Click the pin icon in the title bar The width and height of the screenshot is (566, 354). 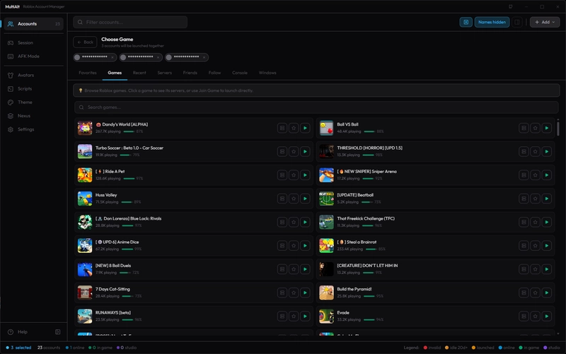[x=510, y=6]
